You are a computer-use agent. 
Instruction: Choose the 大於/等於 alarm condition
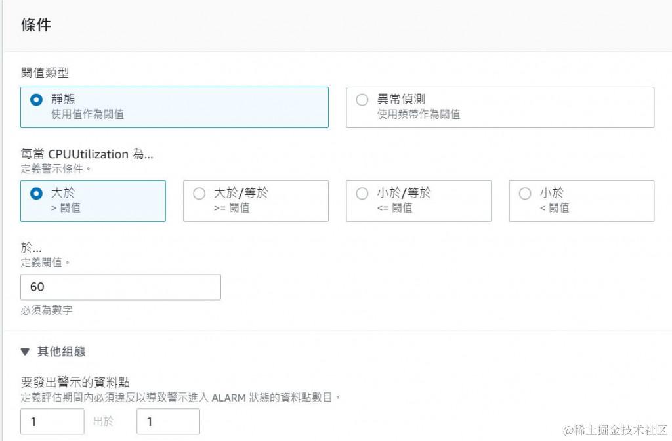pyautogui.click(x=199, y=193)
